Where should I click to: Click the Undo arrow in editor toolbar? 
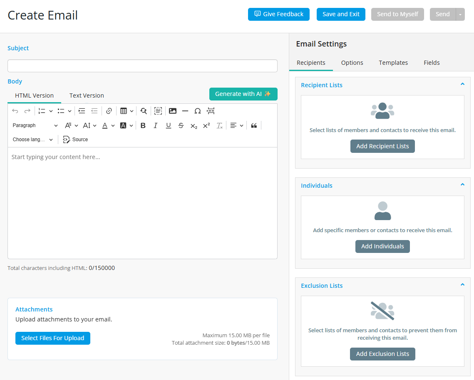[15, 111]
